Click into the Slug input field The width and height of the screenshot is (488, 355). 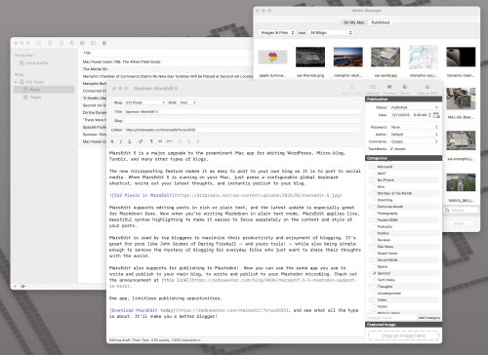click(x=242, y=121)
